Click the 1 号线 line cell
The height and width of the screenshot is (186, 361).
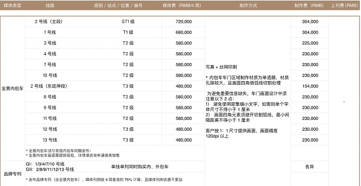click(x=50, y=33)
